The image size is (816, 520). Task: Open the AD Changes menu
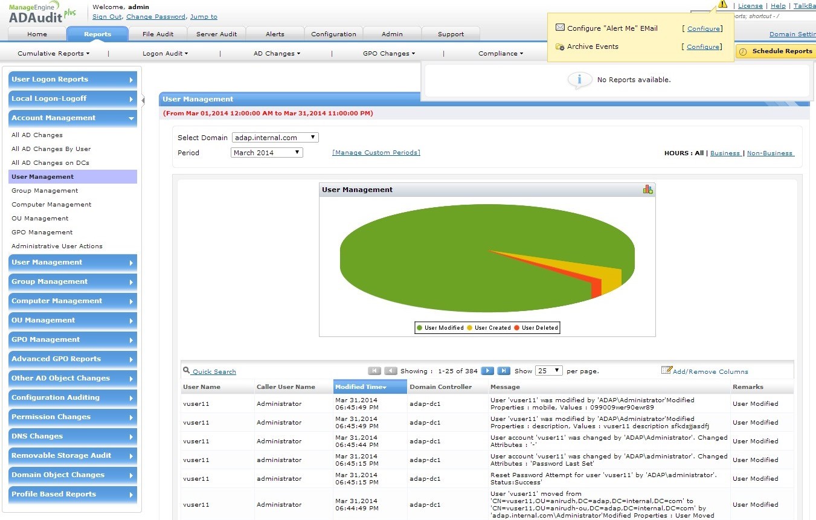pos(276,54)
